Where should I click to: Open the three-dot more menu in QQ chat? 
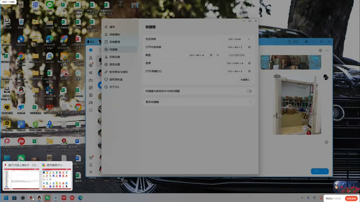(x=327, y=51)
